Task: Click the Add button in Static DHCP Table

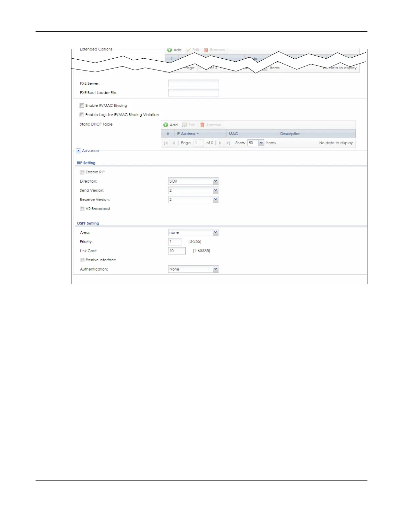Action: point(171,125)
